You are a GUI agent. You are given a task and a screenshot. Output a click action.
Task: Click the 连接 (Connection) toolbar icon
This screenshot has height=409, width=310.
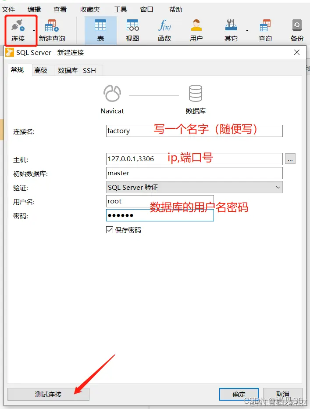click(x=18, y=30)
